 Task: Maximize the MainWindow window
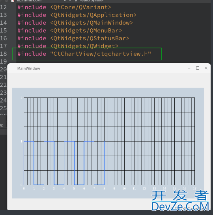[x=198, y=68]
